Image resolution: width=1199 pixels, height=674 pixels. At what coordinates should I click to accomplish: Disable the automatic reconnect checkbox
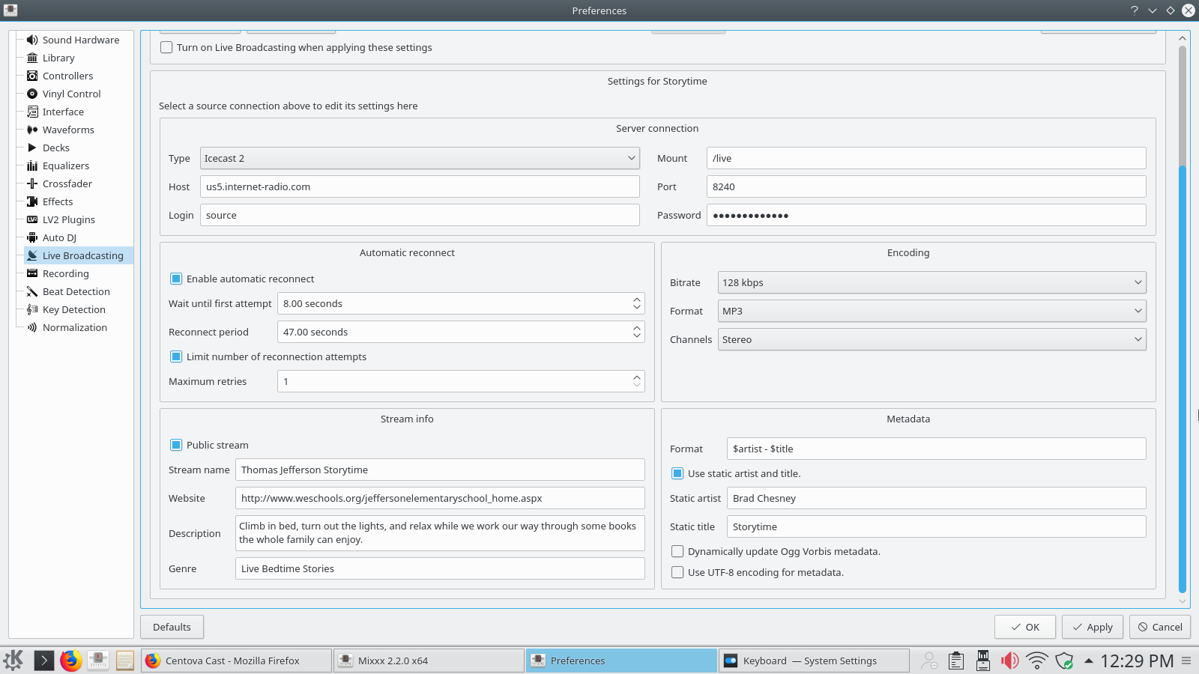click(176, 279)
